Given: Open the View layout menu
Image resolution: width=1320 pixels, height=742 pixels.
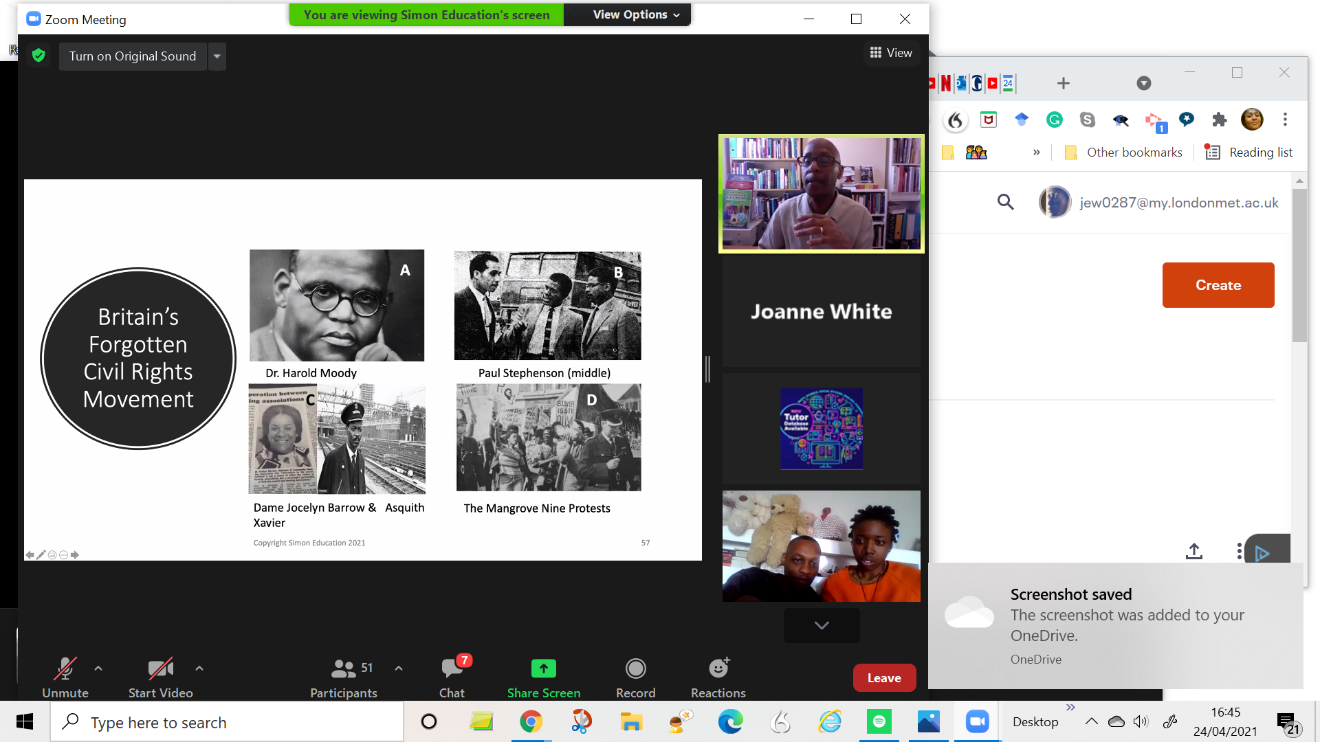Looking at the screenshot, I should coord(891,53).
